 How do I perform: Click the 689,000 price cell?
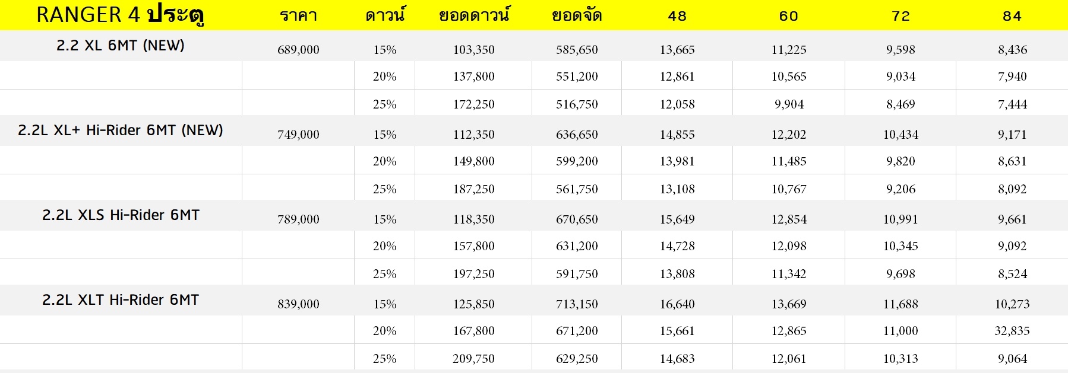pyautogui.click(x=298, y=50)
